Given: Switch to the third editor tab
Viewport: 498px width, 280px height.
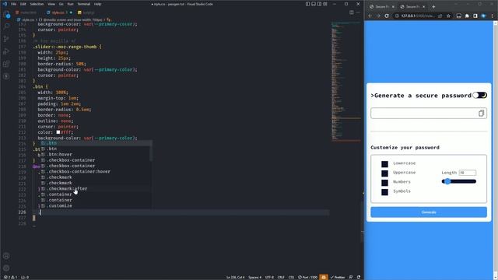Looking at the screenshot, I should point(86,12).
